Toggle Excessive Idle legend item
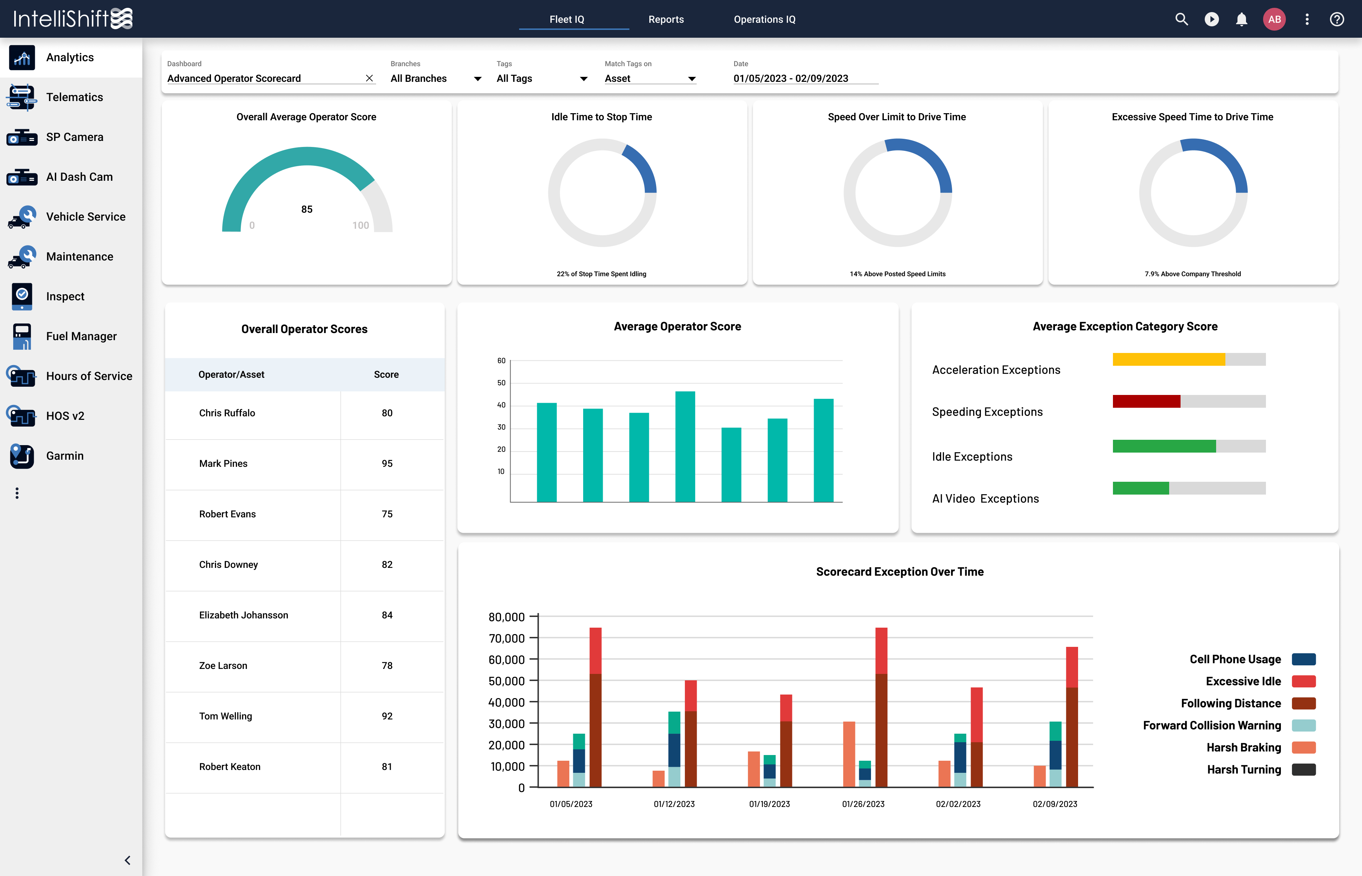 1243,681
